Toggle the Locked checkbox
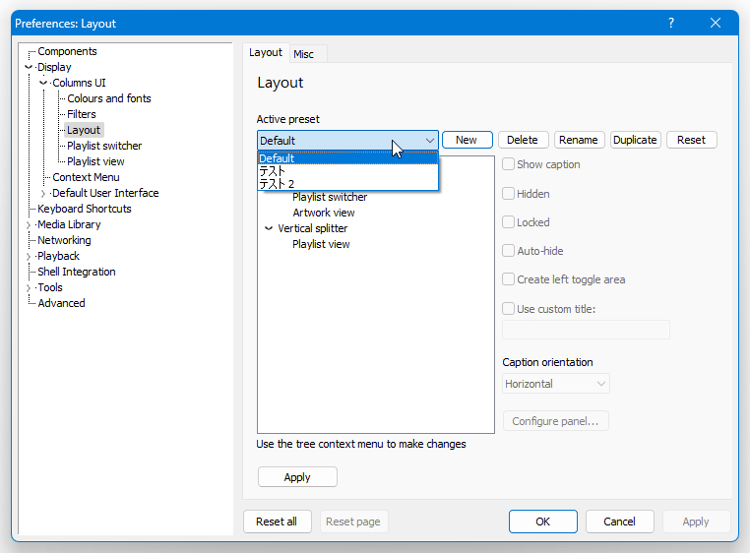The image size is (750, 553). (508, 222)
